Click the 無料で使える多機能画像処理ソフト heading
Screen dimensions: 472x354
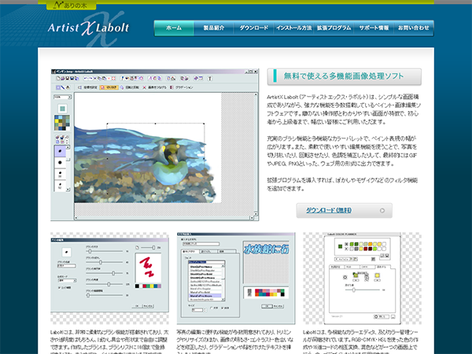pos(344,76)
